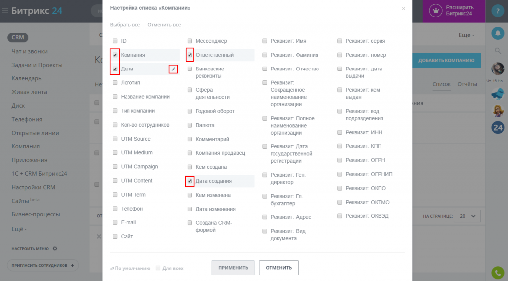Click the Выбрать все link
The image size is (508, 281).
125,25
